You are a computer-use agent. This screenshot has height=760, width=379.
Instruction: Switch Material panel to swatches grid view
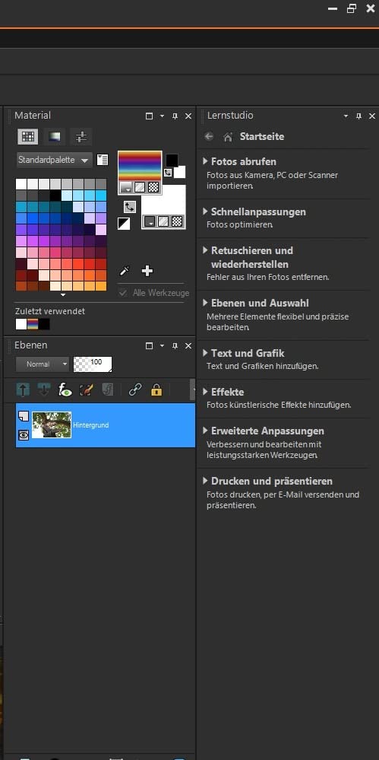[x=28, y=137]
